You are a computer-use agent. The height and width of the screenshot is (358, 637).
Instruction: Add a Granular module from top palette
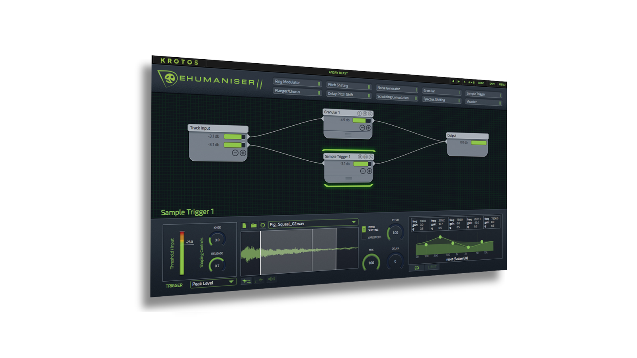(x=442, y=91)
